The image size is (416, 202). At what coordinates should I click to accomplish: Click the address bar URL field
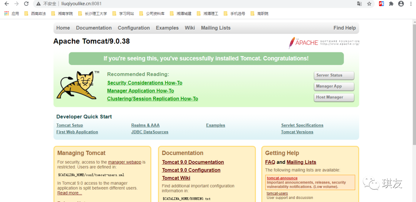coord(204,4)
